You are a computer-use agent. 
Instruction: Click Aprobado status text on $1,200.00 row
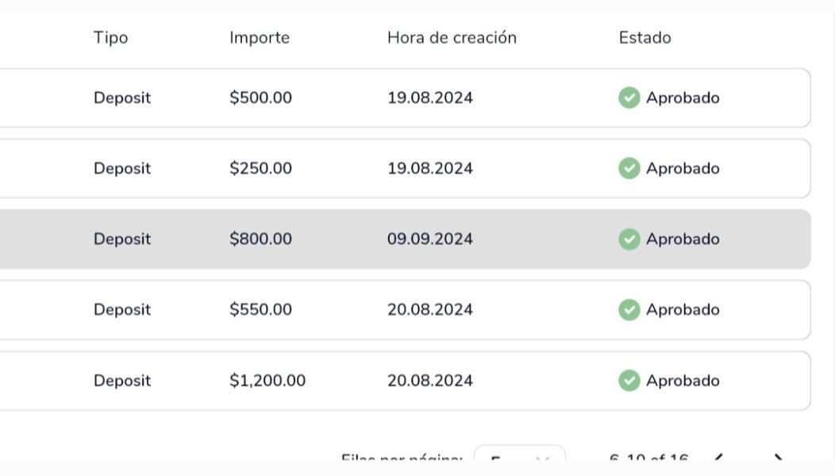(683, 381)
